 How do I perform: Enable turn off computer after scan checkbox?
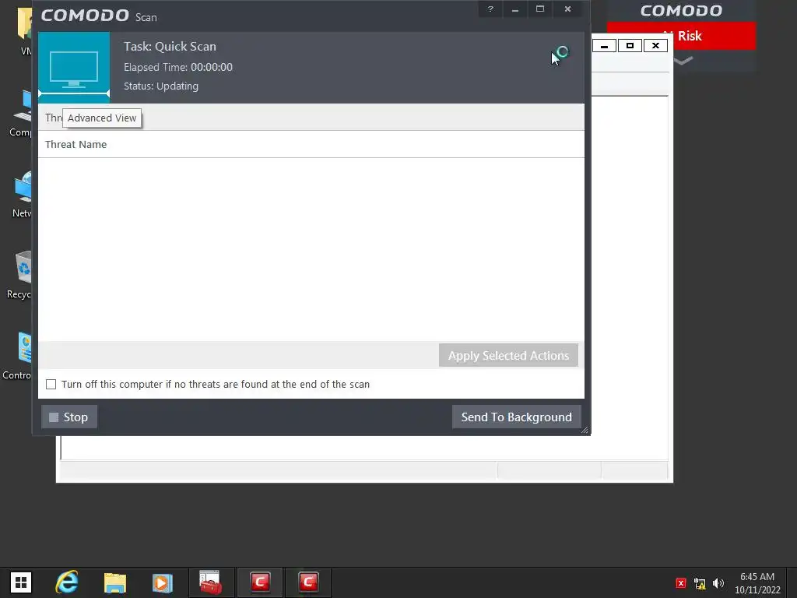[51, 385]
